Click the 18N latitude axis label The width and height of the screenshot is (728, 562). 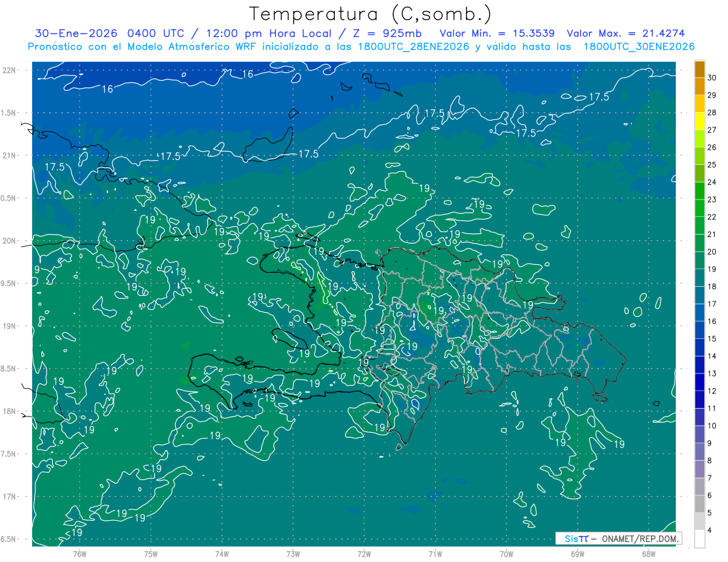click(10, 411)
